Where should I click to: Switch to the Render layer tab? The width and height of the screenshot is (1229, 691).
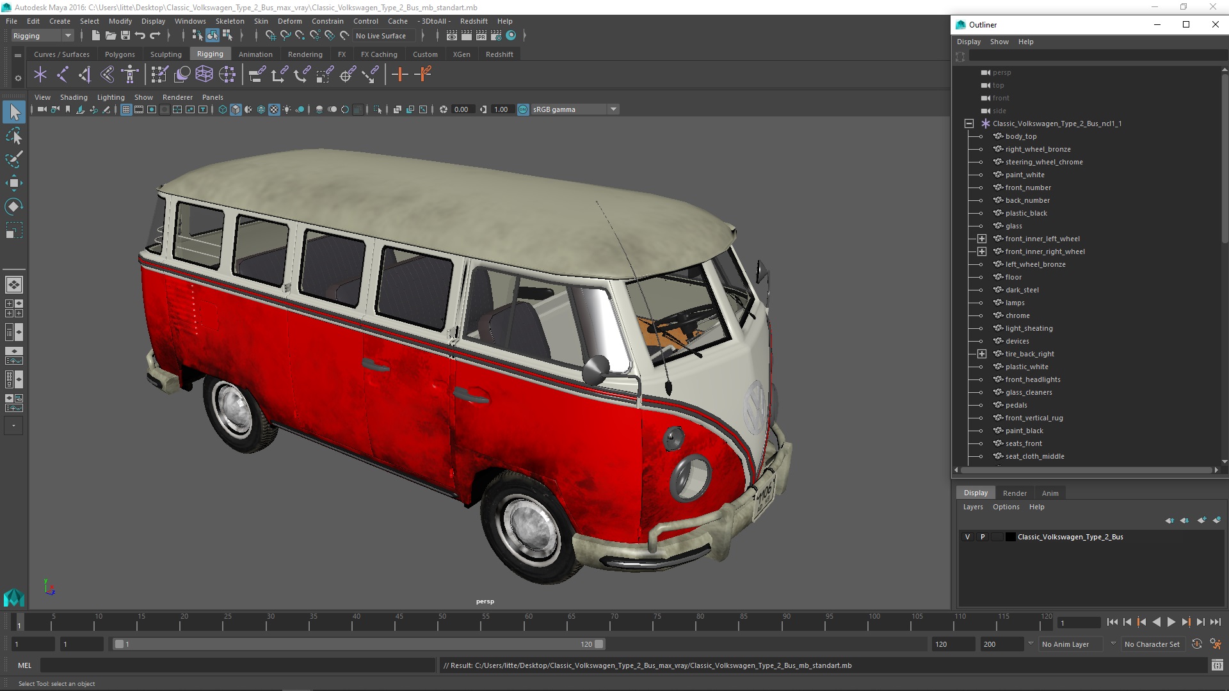[1015, 493]
